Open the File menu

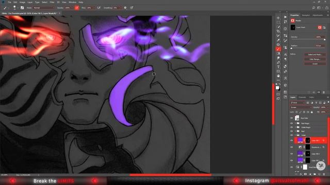pos(9,2)
